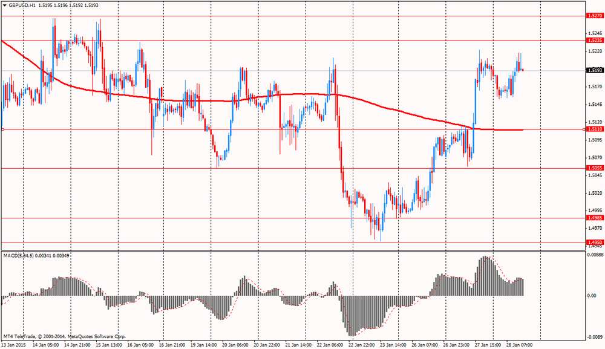Click the 15 Jan 13:00 time axis label
This screenshot has height=349, width=605.
tap(109, 345)
